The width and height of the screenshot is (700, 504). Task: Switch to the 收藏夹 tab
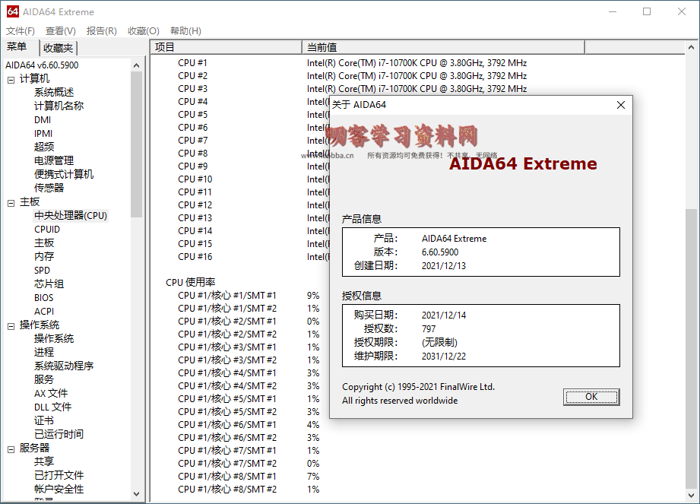click(58, 48)
